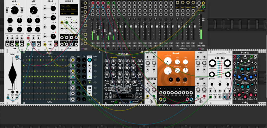Click the ADSR OUT jack

pyautogui.click(x=56, y=44)
